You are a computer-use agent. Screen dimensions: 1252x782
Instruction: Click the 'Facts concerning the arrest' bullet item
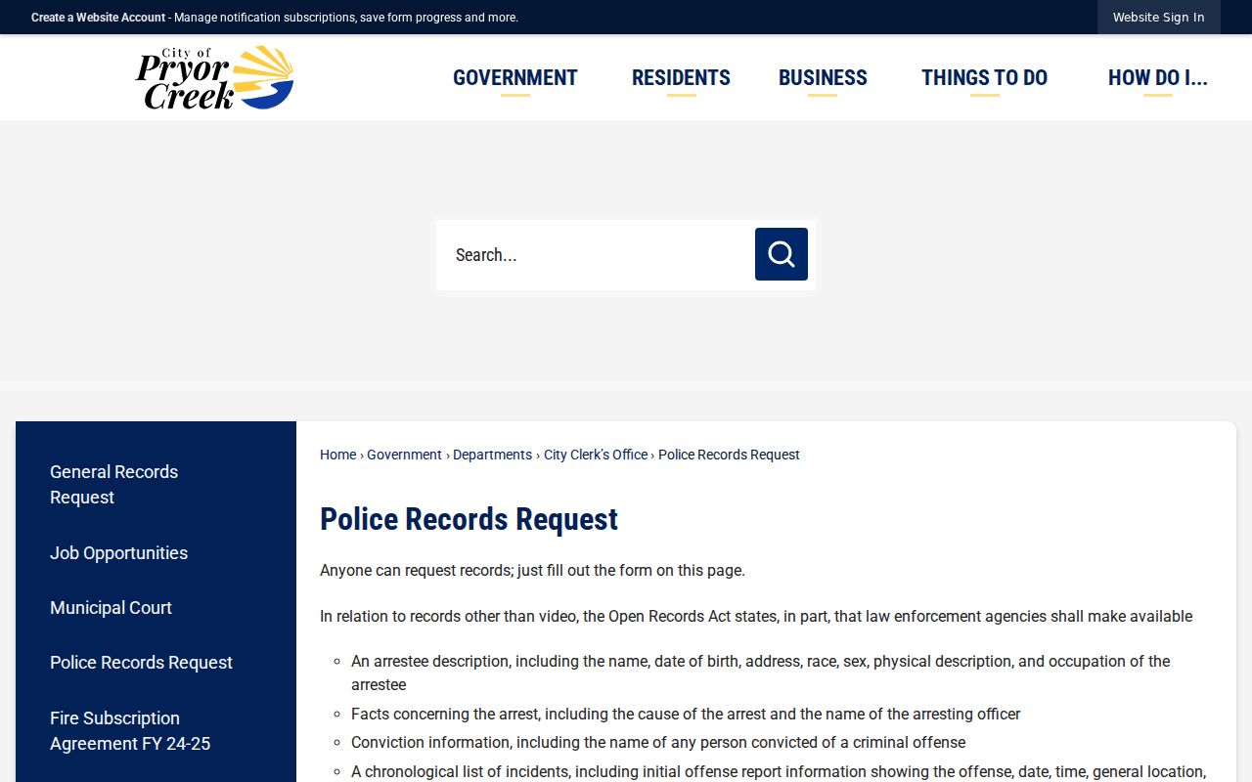[x=686, y=714]
